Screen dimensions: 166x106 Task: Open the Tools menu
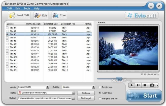(27, 8)
